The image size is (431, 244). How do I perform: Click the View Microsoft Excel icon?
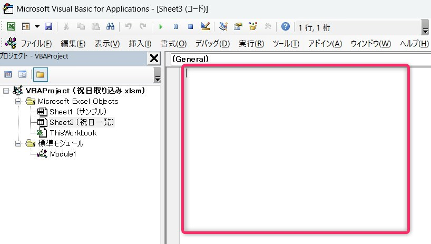[11, 26]
